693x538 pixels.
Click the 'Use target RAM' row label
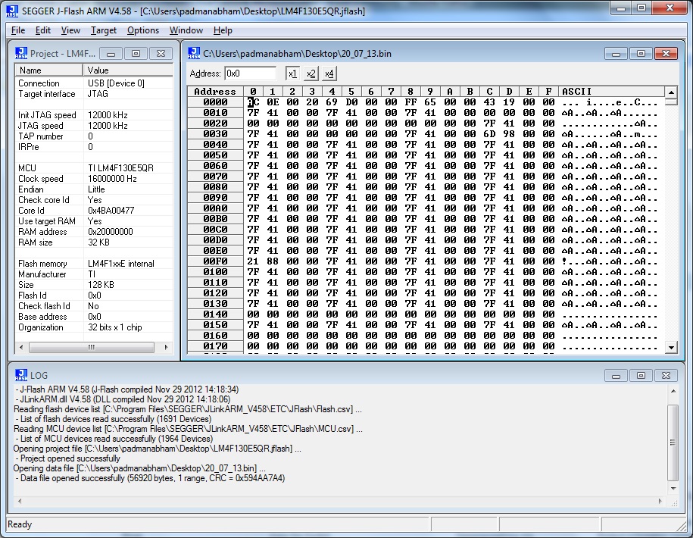pyautogui.click(x=47, y=221)
